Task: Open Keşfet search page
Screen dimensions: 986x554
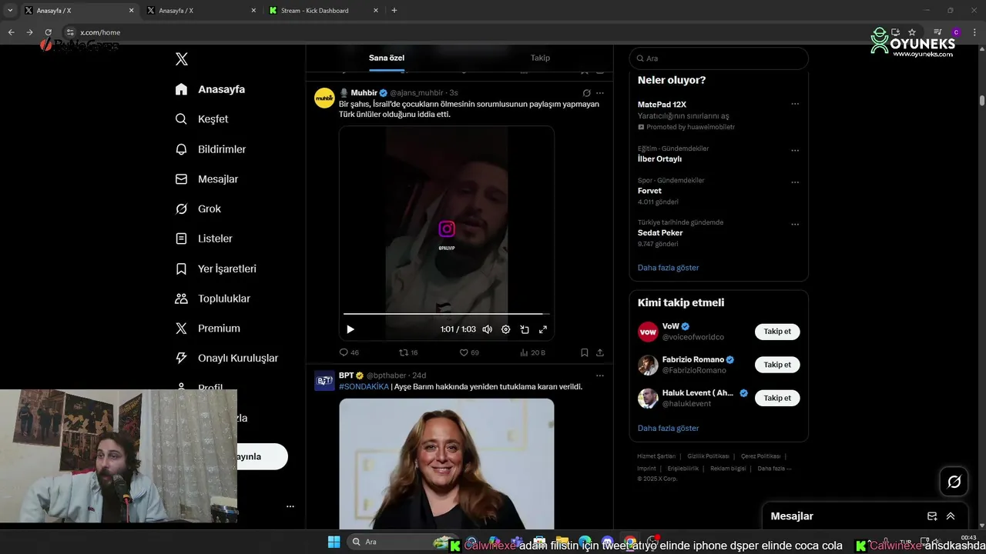Action: click(202, 119)
